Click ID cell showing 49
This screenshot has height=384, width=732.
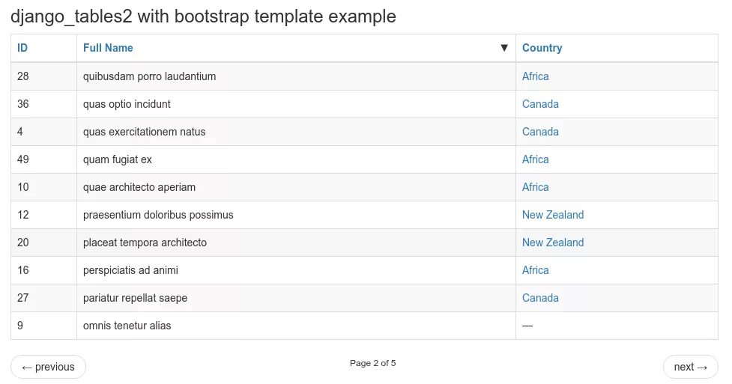click(x=44, y=159)
